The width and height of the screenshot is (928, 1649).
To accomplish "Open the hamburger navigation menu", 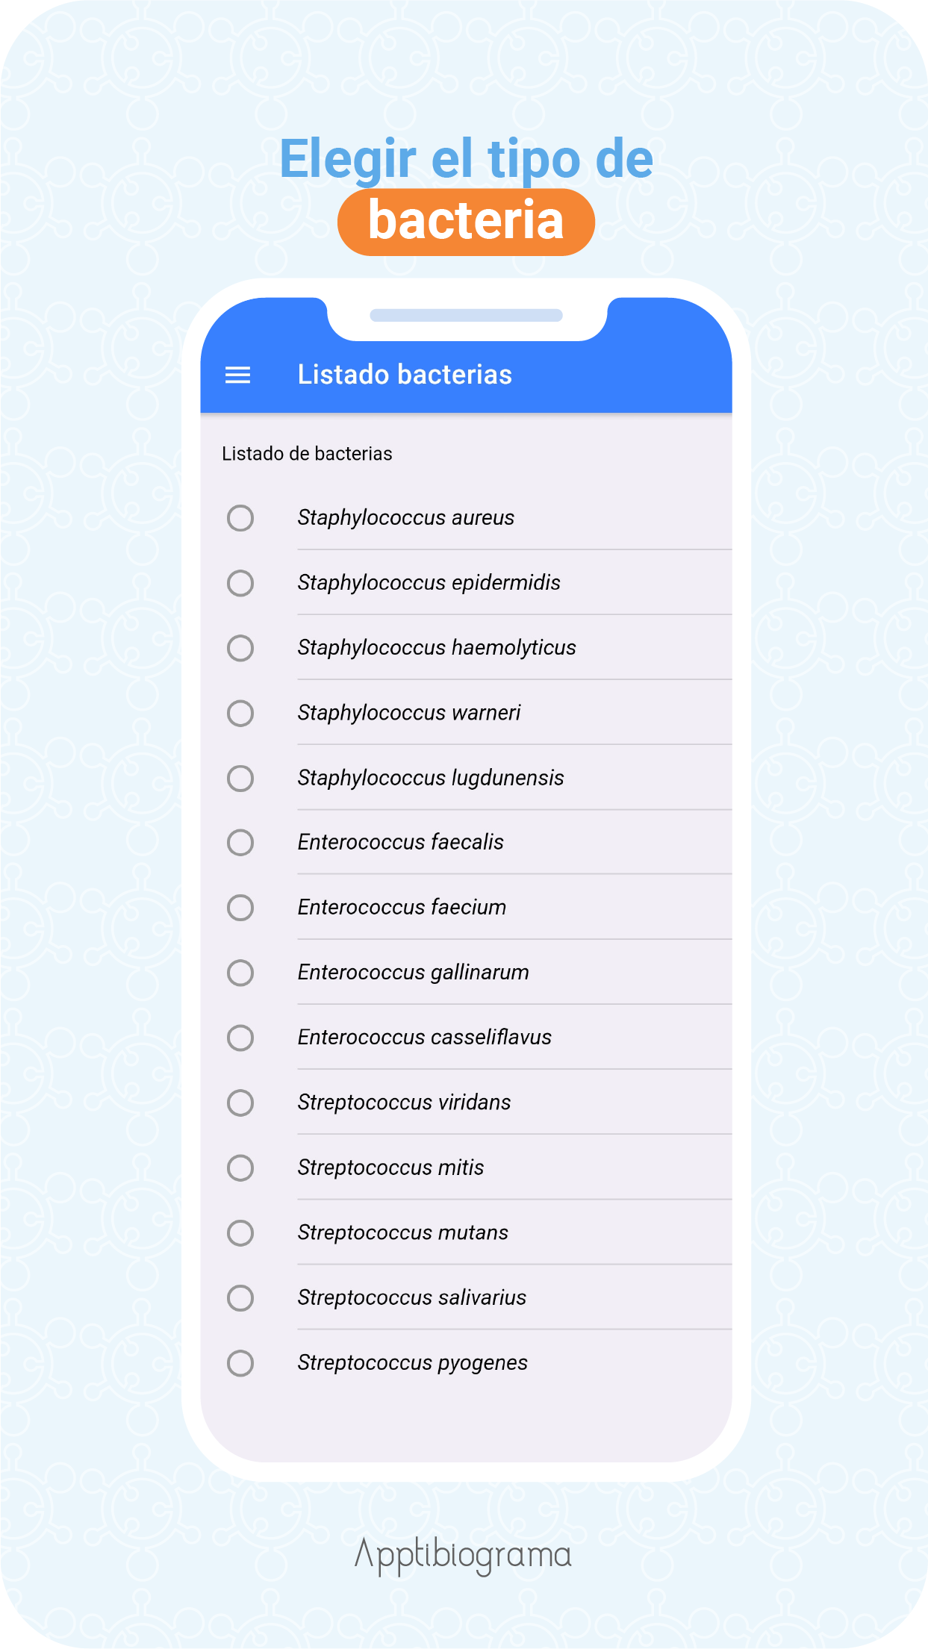I will [238, 375].
